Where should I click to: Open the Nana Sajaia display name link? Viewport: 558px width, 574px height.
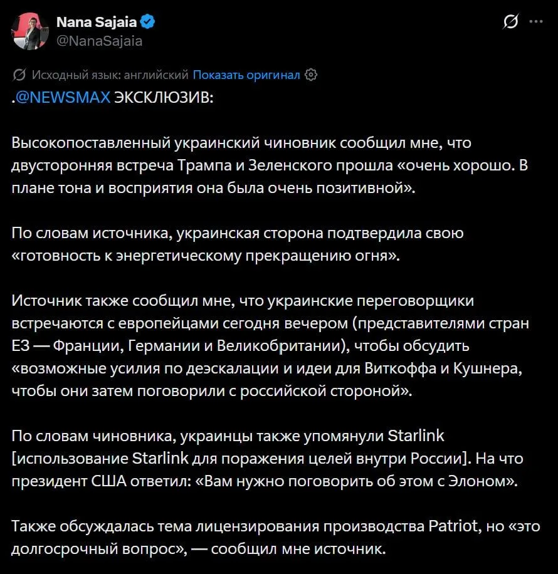click(97, 22)
